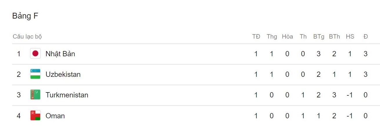Image resolution: width=380 pixels, height=138 pixels.
Task: Click the Oman flag icon
Action: [35, 116]
